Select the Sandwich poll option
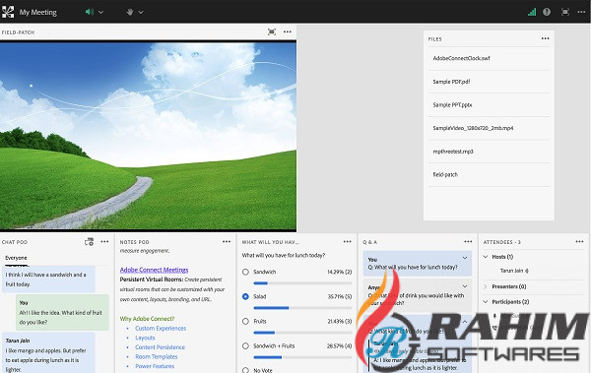Screen dimensions: 591x373 (x=245, y=272)
